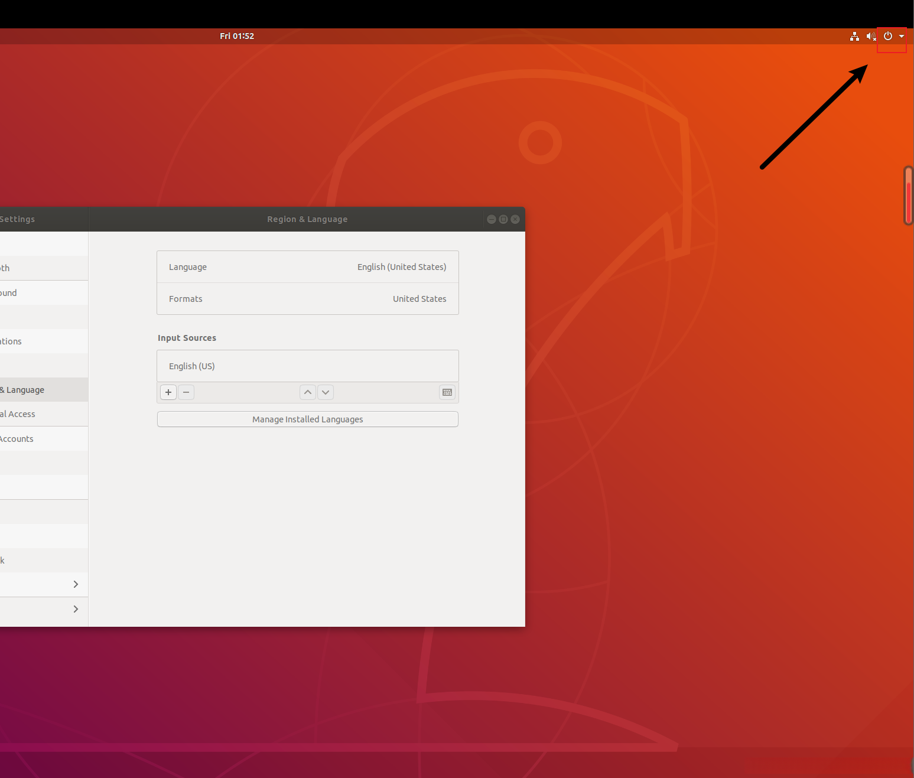Viewport: 914px width, 778px height.
Task: Remove the input source with the minus button
Action: (186, 392)
